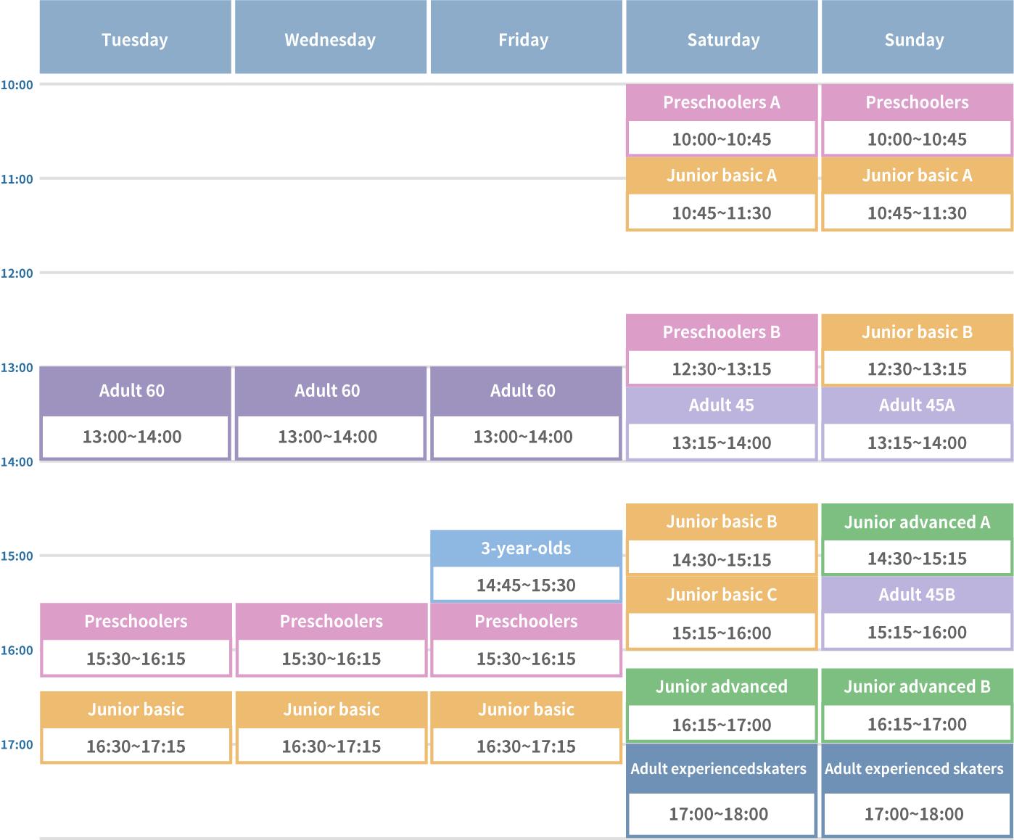Open Saturday's Preschoolers A class block
The image size is (1014, 840).
(x=721, y=120)
